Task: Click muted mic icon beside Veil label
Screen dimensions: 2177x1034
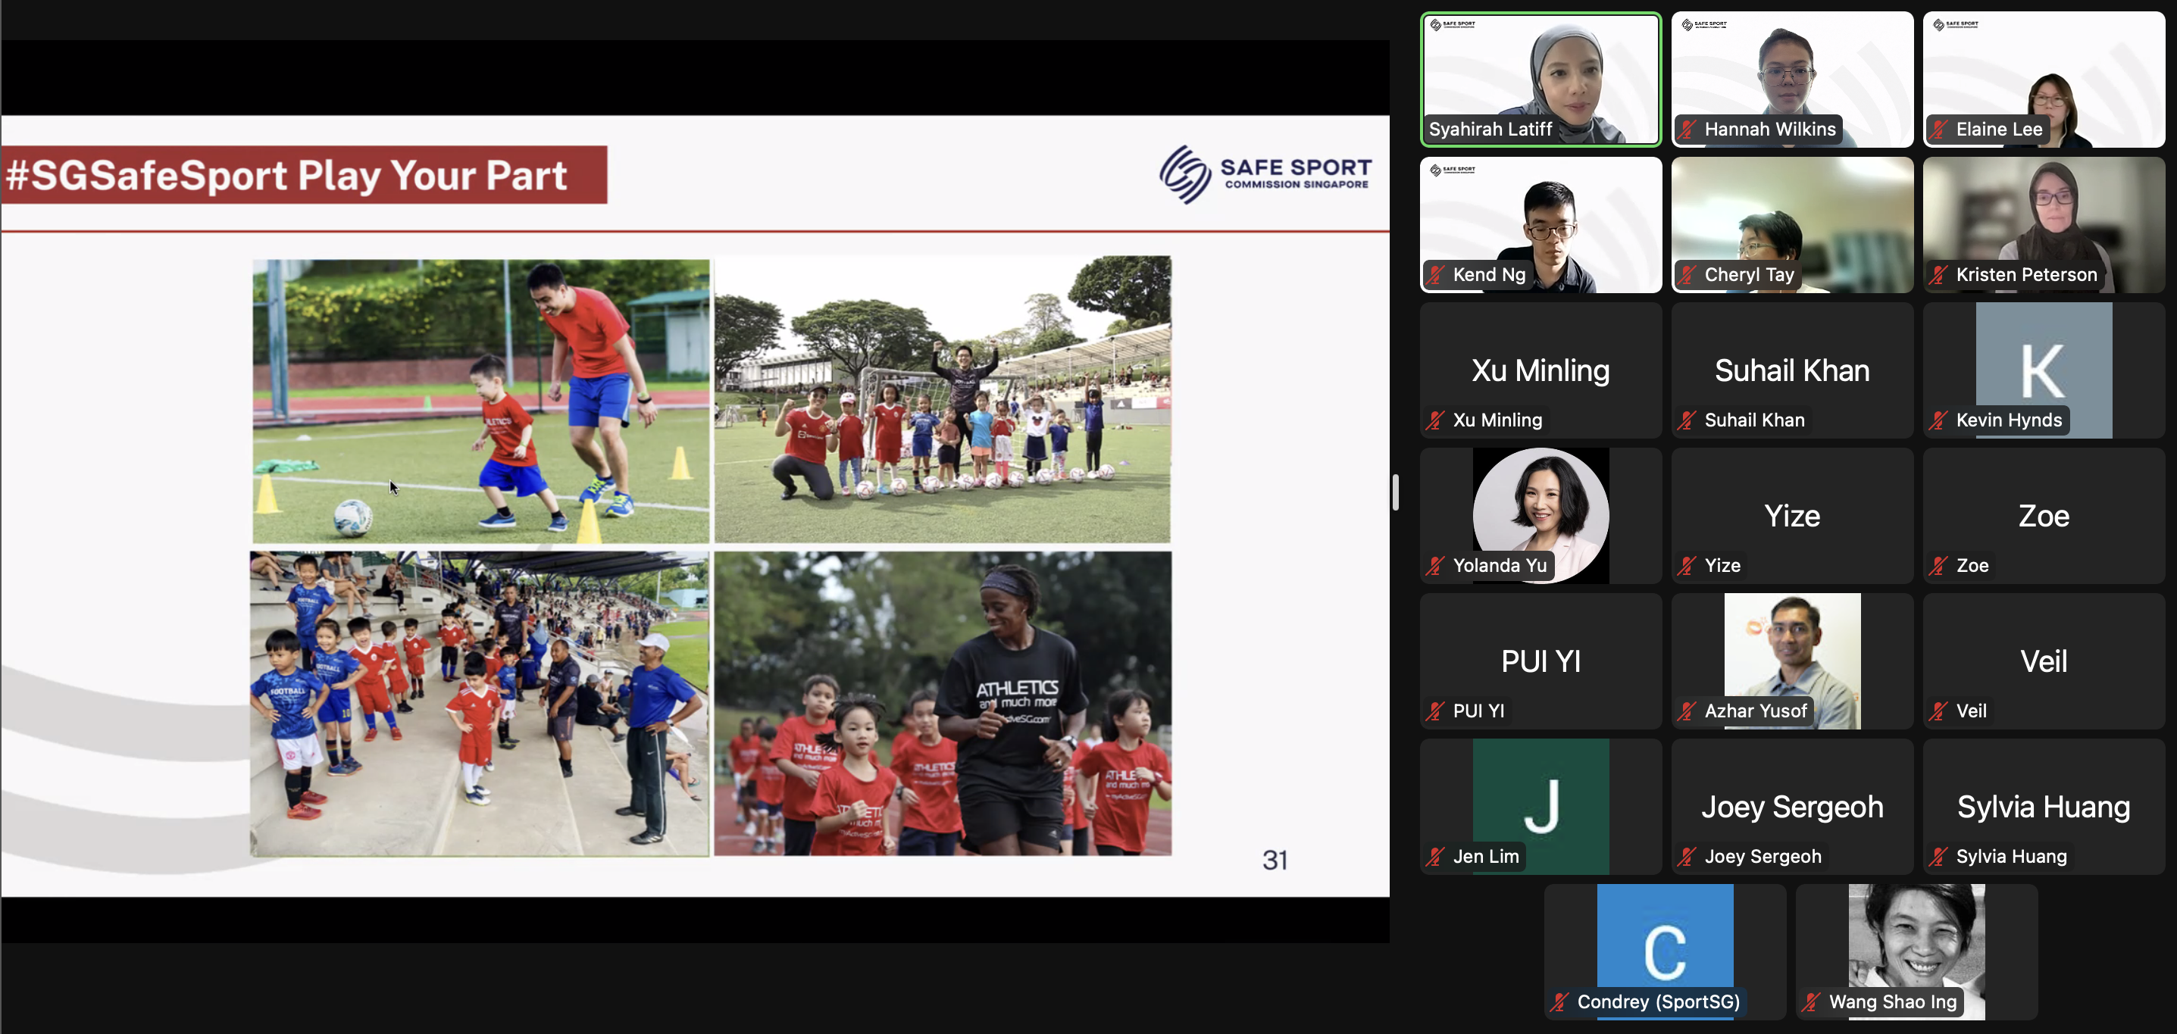Action: pyautogui.click(x=1940, y=711)
